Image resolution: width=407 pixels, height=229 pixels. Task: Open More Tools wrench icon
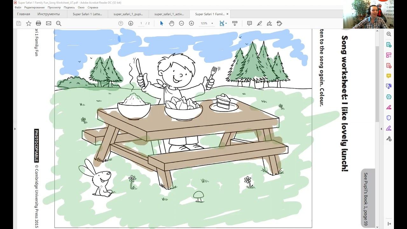pos(389,139)
